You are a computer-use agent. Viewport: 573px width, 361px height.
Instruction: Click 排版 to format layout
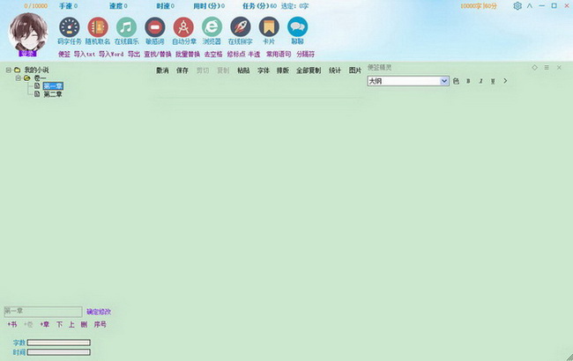click(283, 70)
